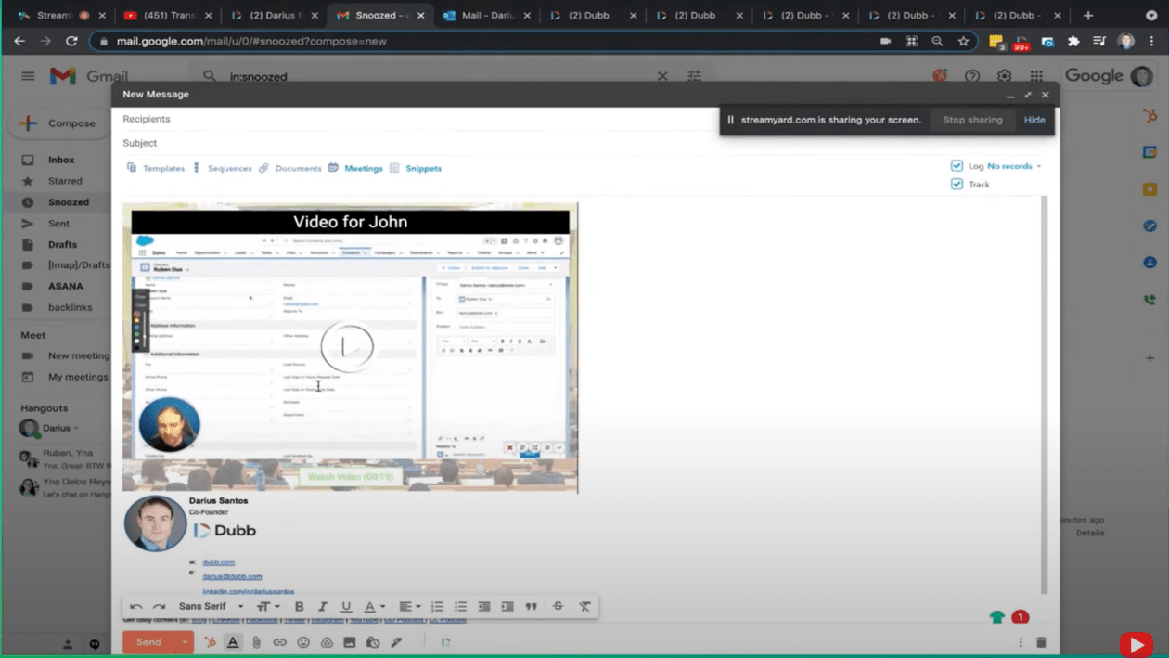Image resolution: width=1169 pixels, height=658 pixels.
Task: Click the Watch Video (00:19) link
Action: pos(350,477)
